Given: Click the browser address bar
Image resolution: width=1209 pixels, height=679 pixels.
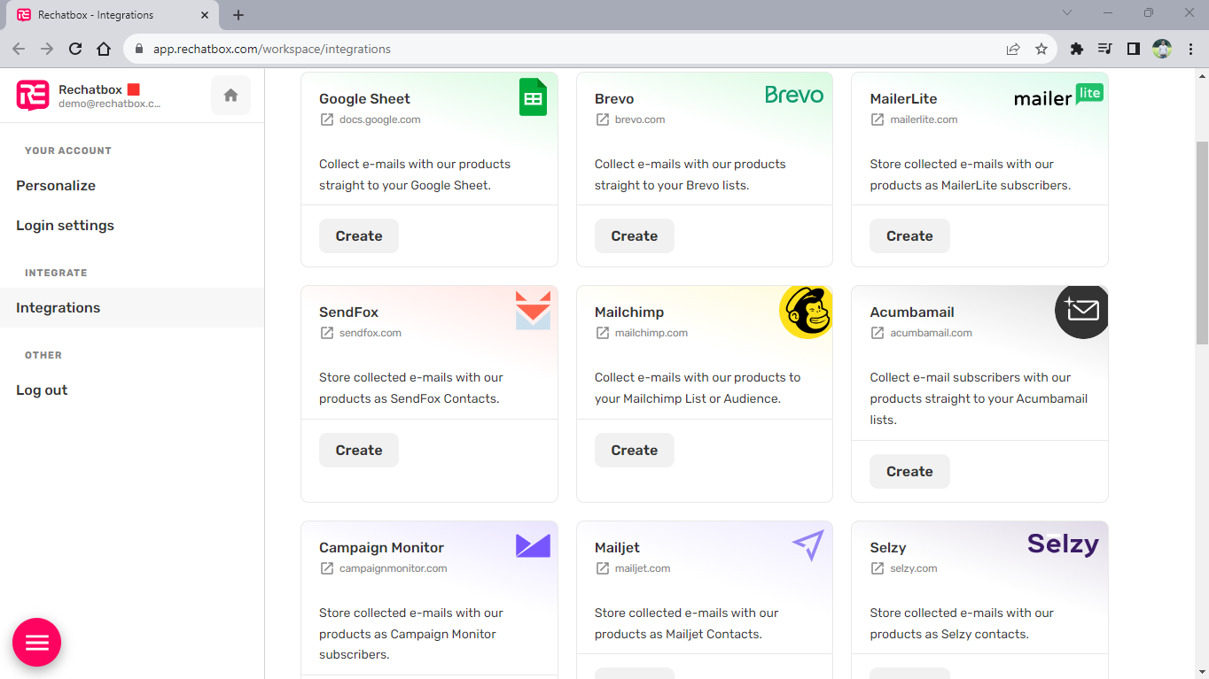Looking at the screenshot, I should pyautogui.click(x=567, y=50).
